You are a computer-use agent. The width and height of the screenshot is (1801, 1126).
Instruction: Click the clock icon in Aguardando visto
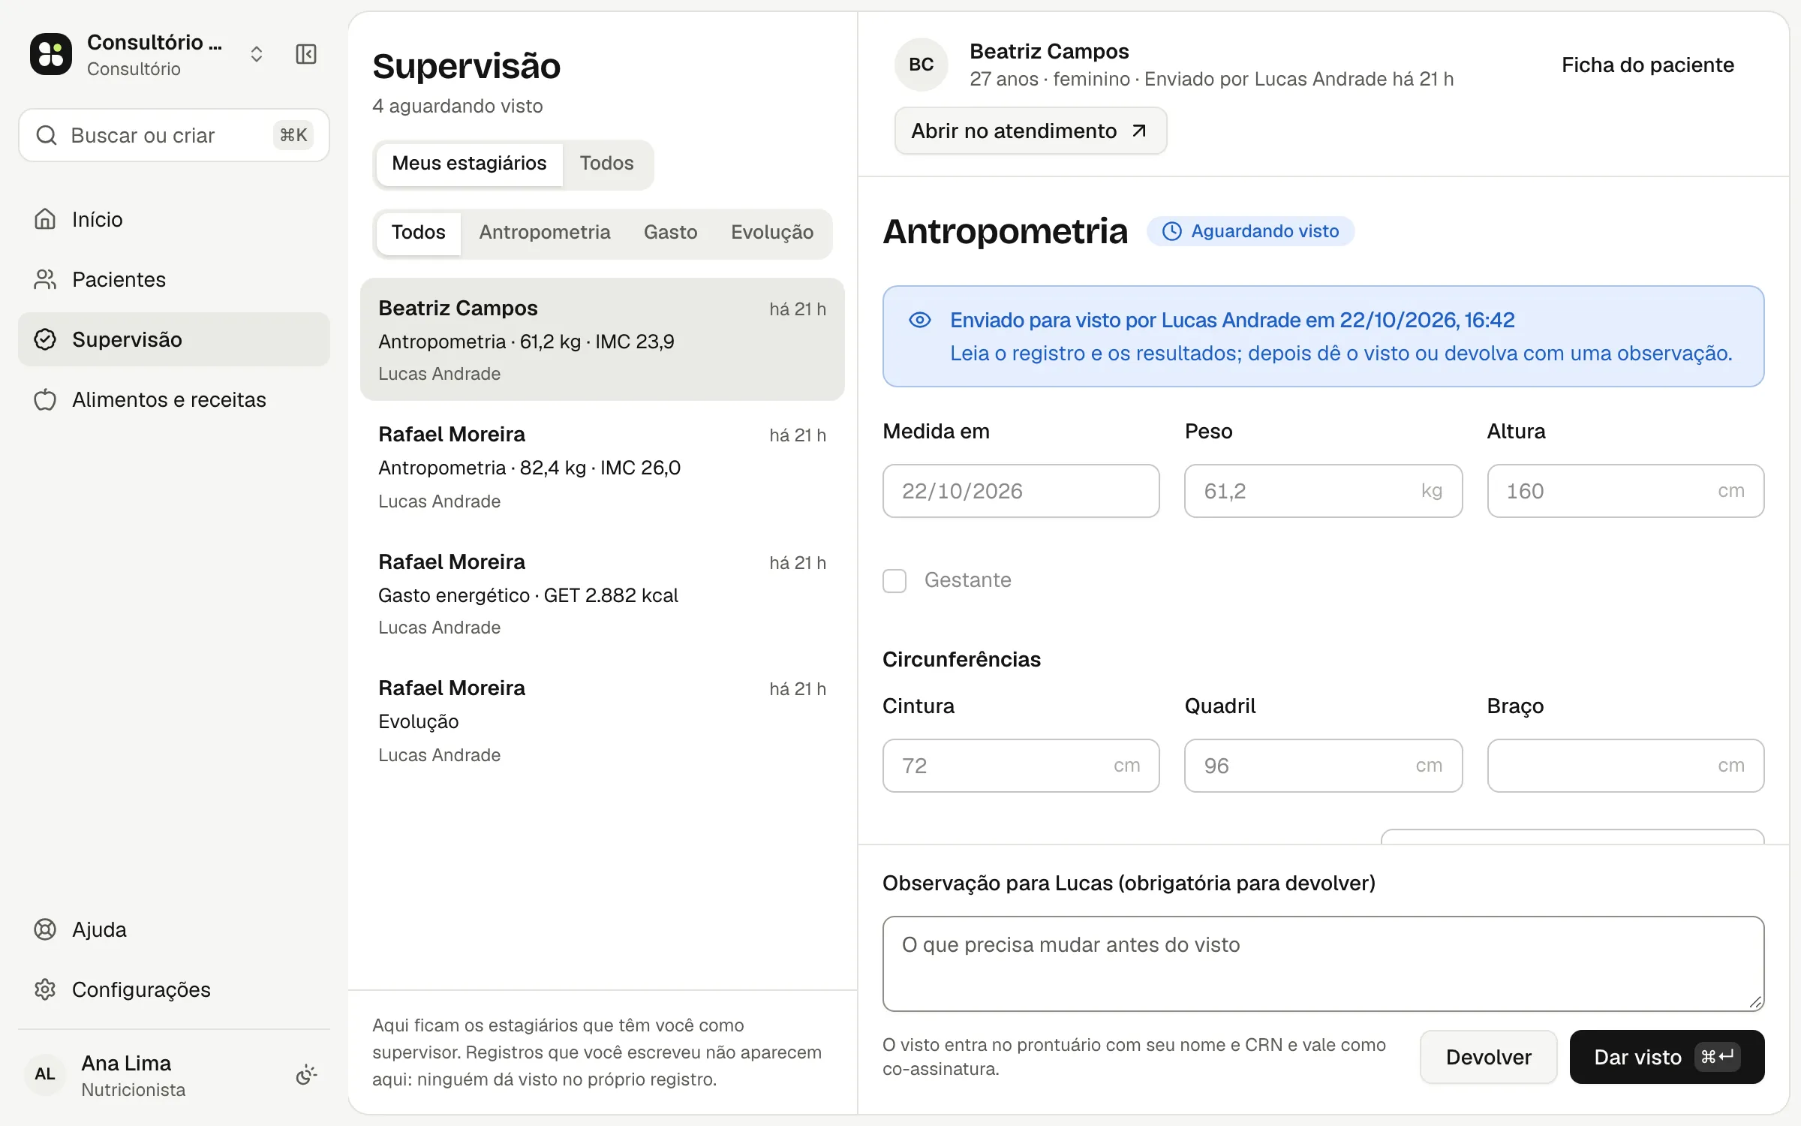[1171, 231]
